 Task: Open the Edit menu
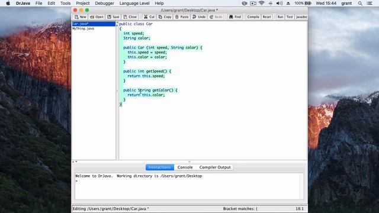pos(52,3)
